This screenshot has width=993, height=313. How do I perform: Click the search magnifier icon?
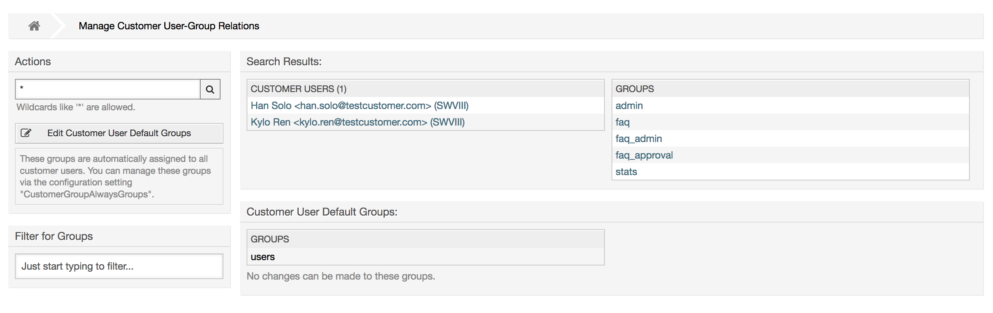[210, 89]
